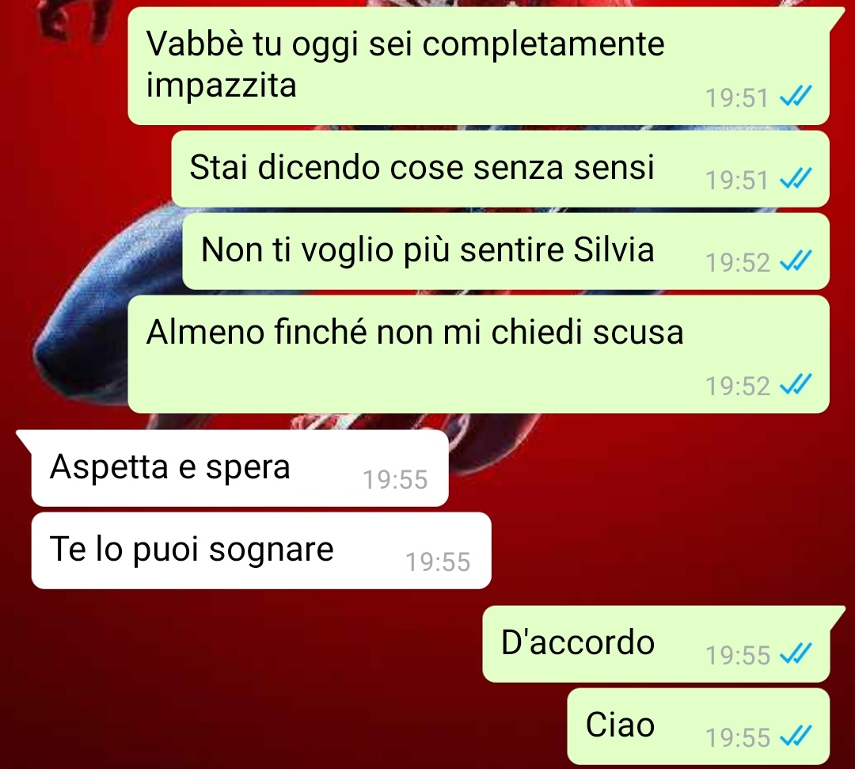Select 'Almeno finché non mi chiedi scusa' bubble

[x=479, y=355]
